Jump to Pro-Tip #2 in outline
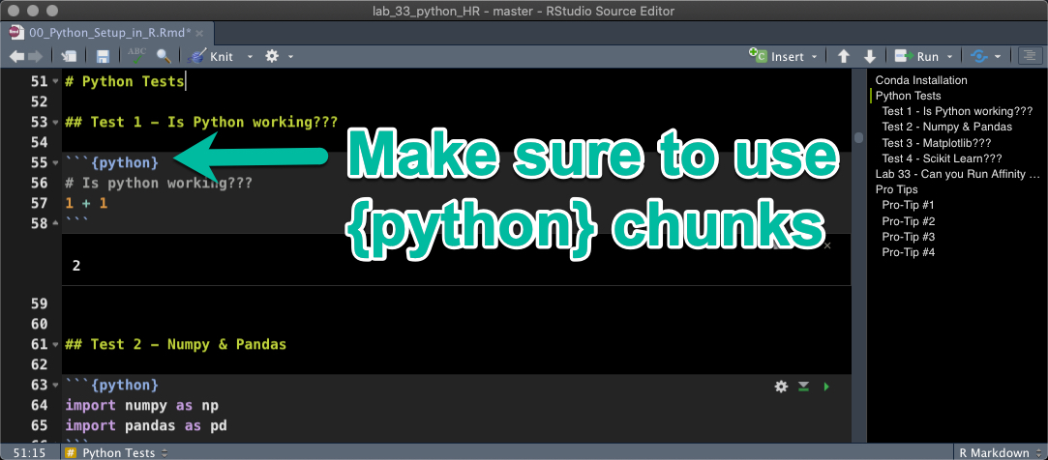 [908, 221]
